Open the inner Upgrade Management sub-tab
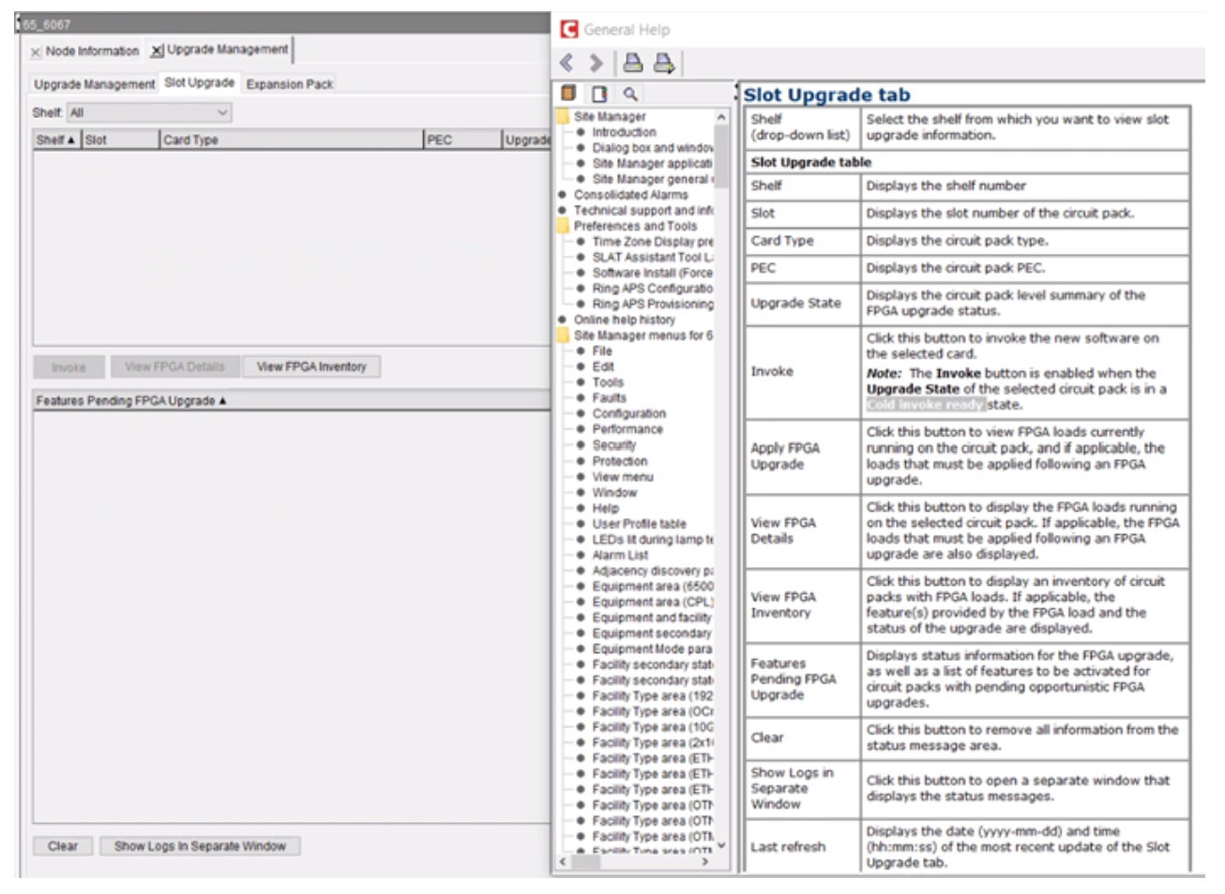 94,84
